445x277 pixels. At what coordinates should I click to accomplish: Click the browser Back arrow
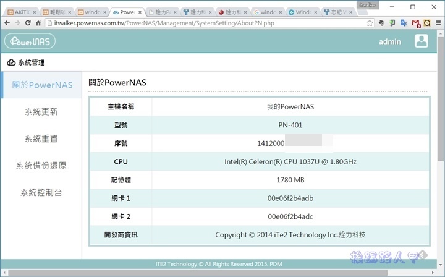(x=7, y=23)
